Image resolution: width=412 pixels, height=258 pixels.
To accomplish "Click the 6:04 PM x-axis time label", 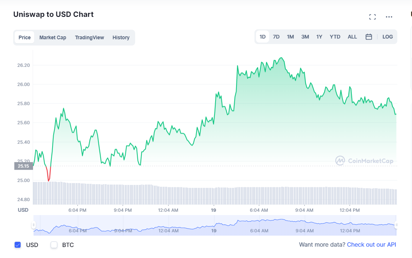I will coord(77,210).
